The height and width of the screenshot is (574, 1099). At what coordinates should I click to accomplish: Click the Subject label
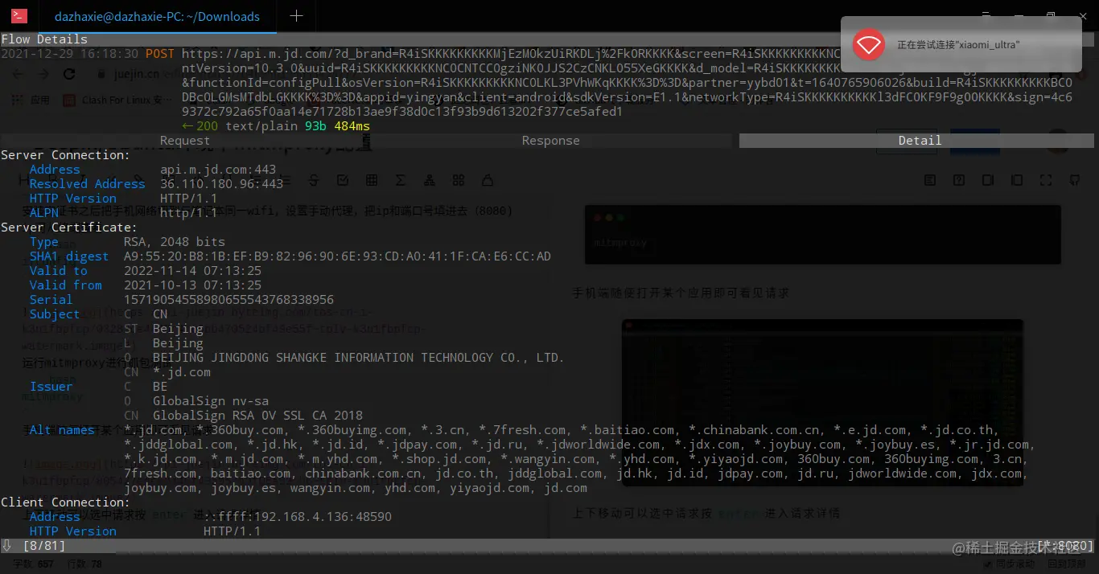[55, 314]
